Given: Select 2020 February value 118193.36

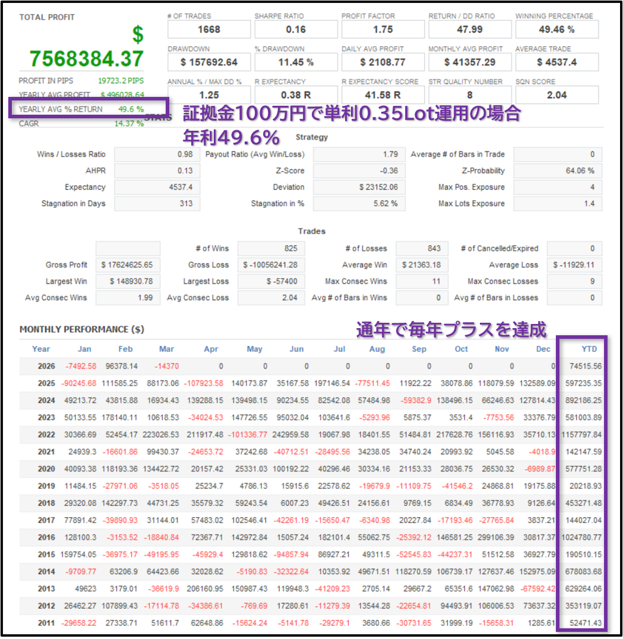Looking at the screenshot, I should click(120, 469).
